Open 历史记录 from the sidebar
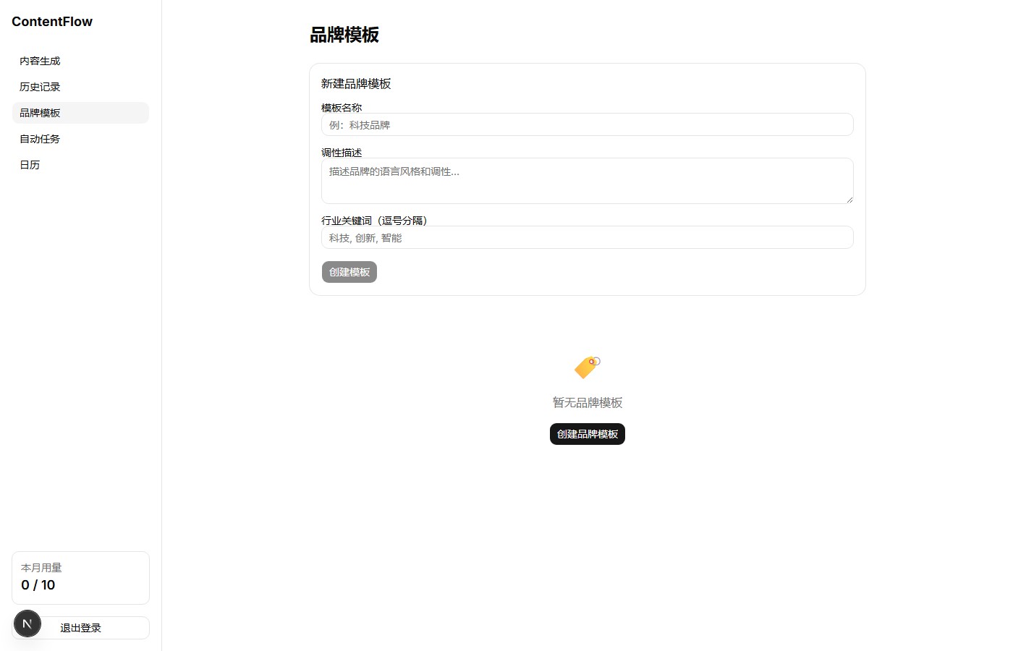This screenshot has height=651, width=1013. (x=40, y=86)
